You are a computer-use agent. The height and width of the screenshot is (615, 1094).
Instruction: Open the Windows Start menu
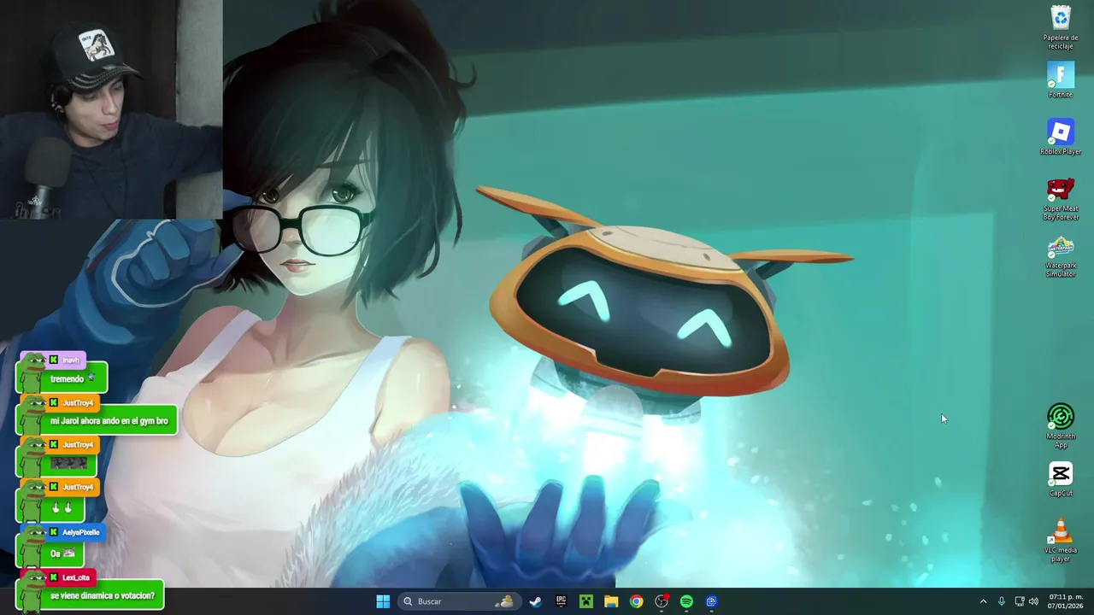coord(383,601)
